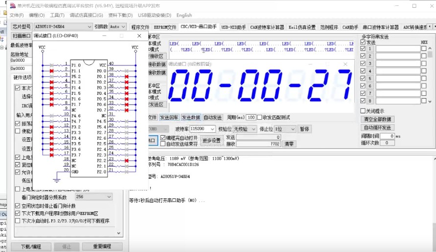Screen dimensions: 436x252
Task: Click 清零 counter button
Action: click(289, 144)
